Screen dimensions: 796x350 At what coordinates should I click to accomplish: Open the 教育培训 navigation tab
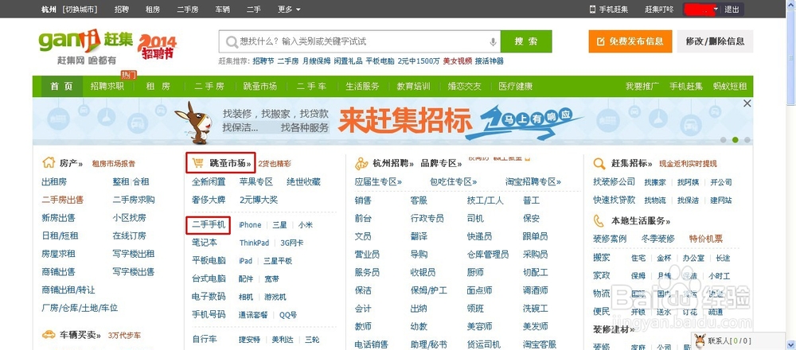pos(413,86)
